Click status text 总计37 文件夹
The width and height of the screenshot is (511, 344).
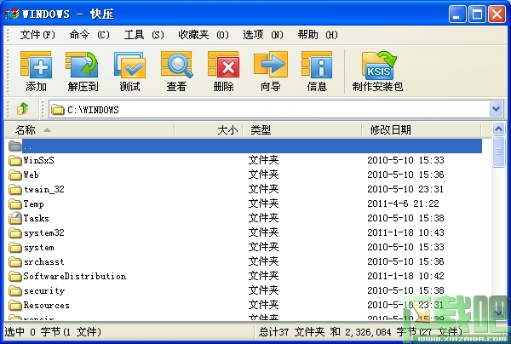tap(292, 332)
